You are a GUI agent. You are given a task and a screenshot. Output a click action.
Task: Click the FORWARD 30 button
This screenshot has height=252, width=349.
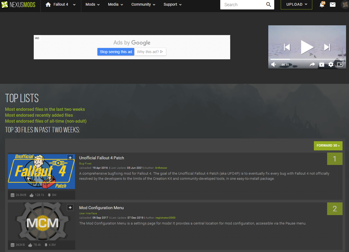pos(328,146)
